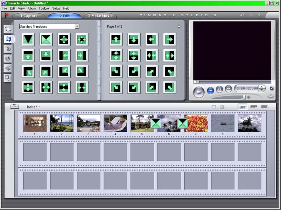Select the slide up transition on right page
Viewport: 281px width, 210px height.
tap(116, 39)
